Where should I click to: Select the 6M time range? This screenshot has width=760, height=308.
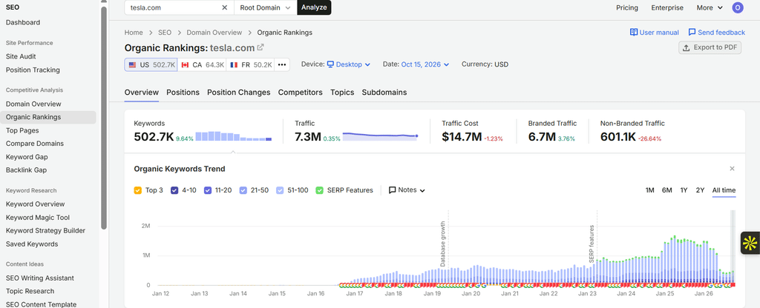(667, 190)
